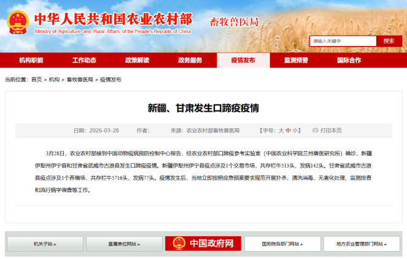Expand the 地方农业管理部门网站 dropdown
407x259 pixels.
coord(362,244)
